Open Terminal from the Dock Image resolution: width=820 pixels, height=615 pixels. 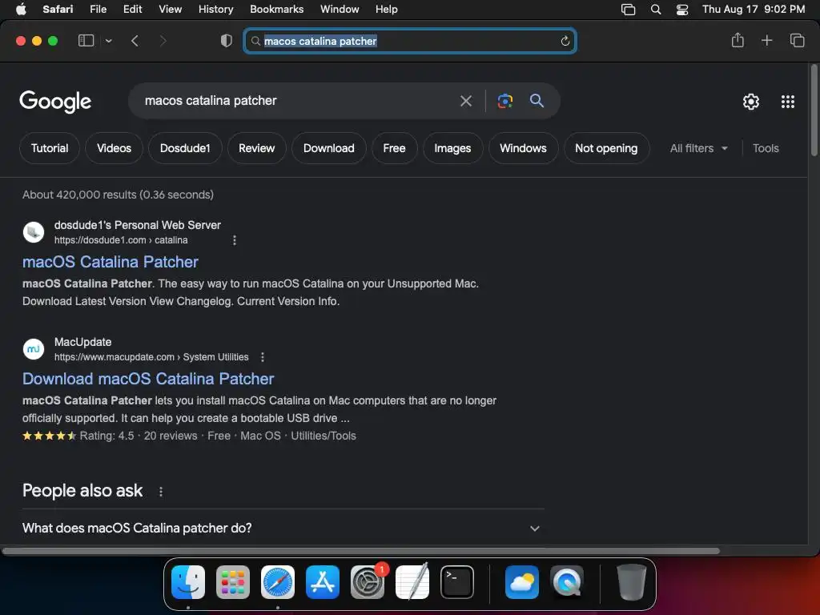457,582
